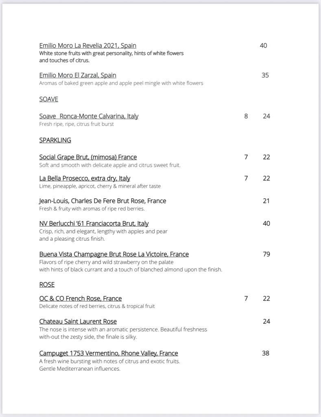Screen dimensions: 321x417
Task: Open NV Berlucchi '61 Franciacorta Brut entry
Action: pyautogui.click(x=94, y=224)
